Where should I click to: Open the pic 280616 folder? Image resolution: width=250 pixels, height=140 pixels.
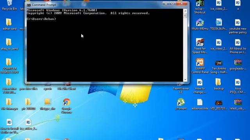tap(29, 104)
